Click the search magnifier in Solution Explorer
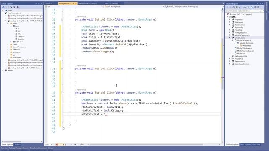Image resolution: width=269 pixels, height=151 pixels. click(x=261, y=11)
